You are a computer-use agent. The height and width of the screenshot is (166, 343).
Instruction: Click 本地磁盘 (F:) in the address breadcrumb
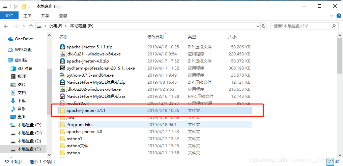pyautogui.click(x=82, y=26)
